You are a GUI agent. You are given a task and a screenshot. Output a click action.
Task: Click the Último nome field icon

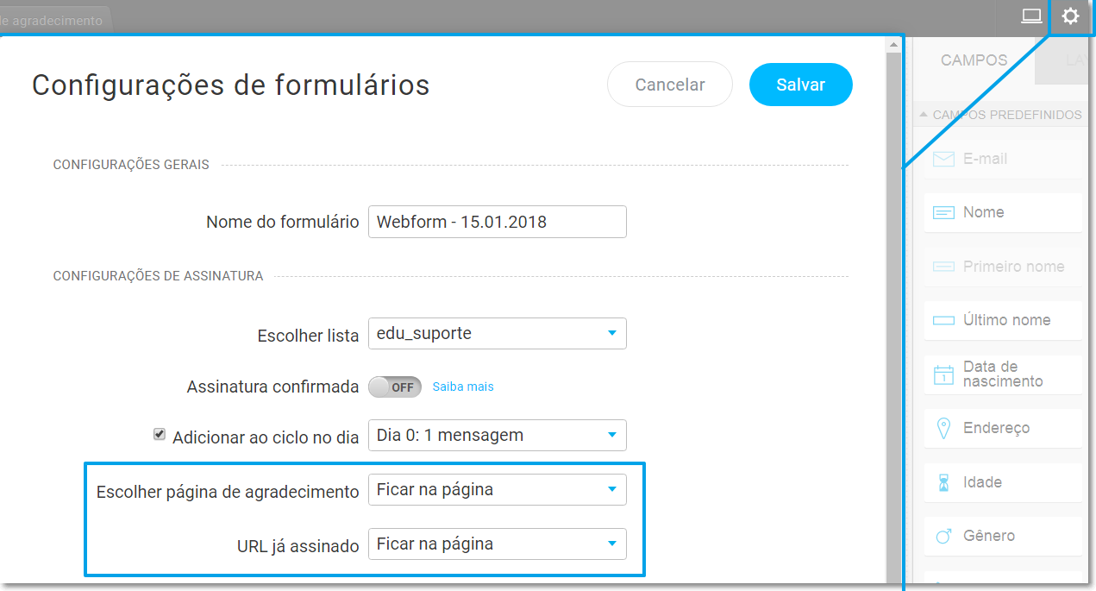pyautogui.click(x=943, y=320)
